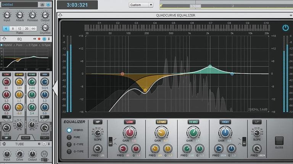293x164 pixels.
Task: Toggle the HI MID band button in equalizer
Action: tap(193, 122)
